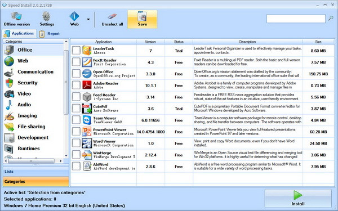Click the Offline version toolbar icon
The width and height of the screenshot is (338, 211).
click(x=16, y=16)
